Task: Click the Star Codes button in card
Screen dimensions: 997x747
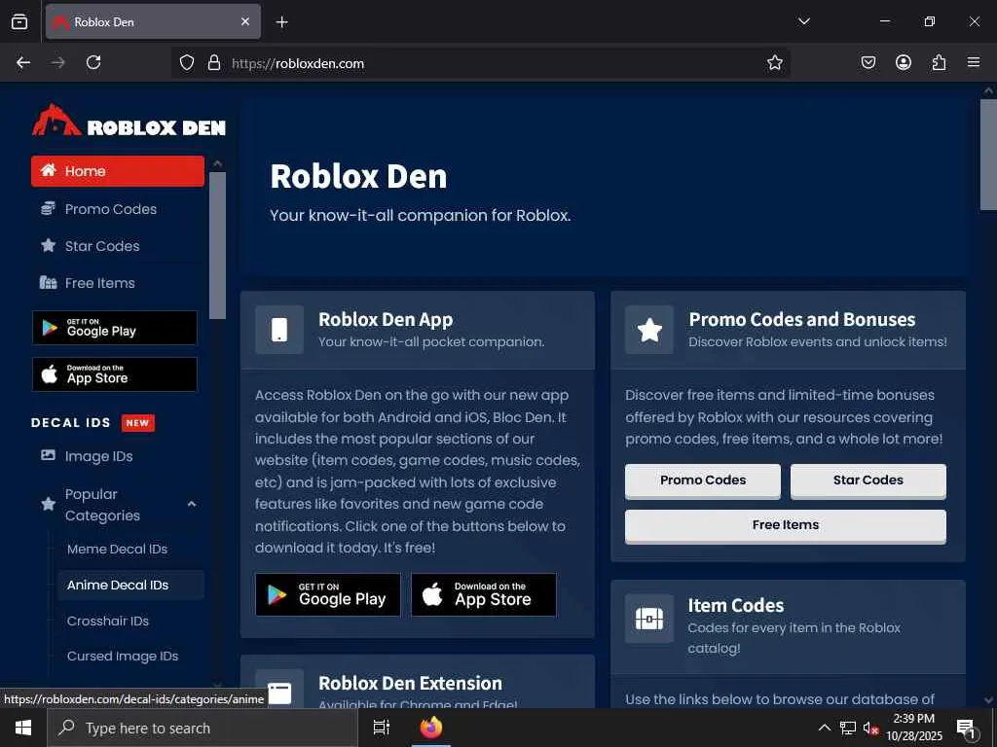Action: (x=868, y=480)
